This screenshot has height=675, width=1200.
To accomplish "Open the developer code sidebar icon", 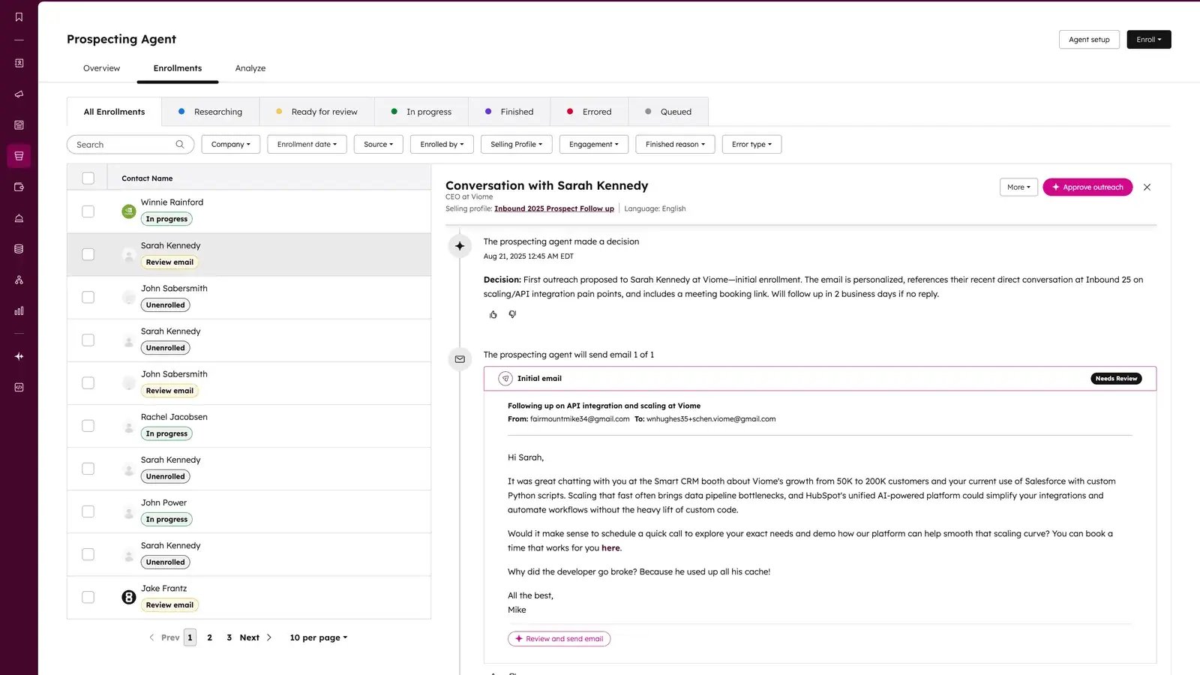I will pos(19,387).
